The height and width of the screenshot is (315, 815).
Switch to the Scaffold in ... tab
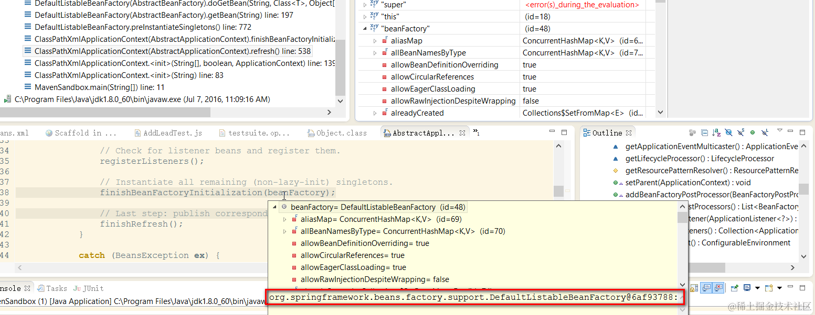coord(81,133)
